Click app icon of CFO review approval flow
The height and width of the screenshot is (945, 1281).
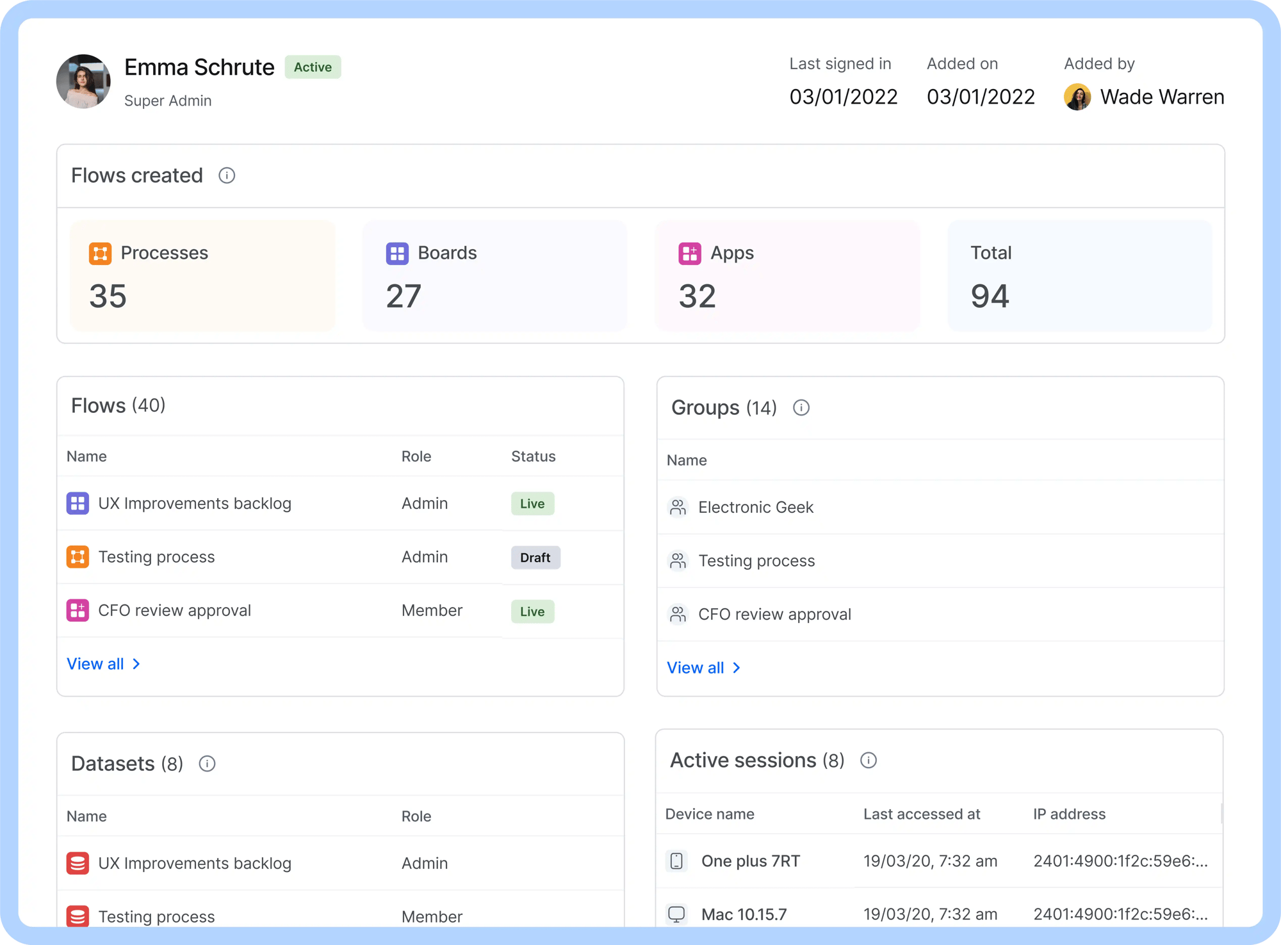click(x=78, y=610)
